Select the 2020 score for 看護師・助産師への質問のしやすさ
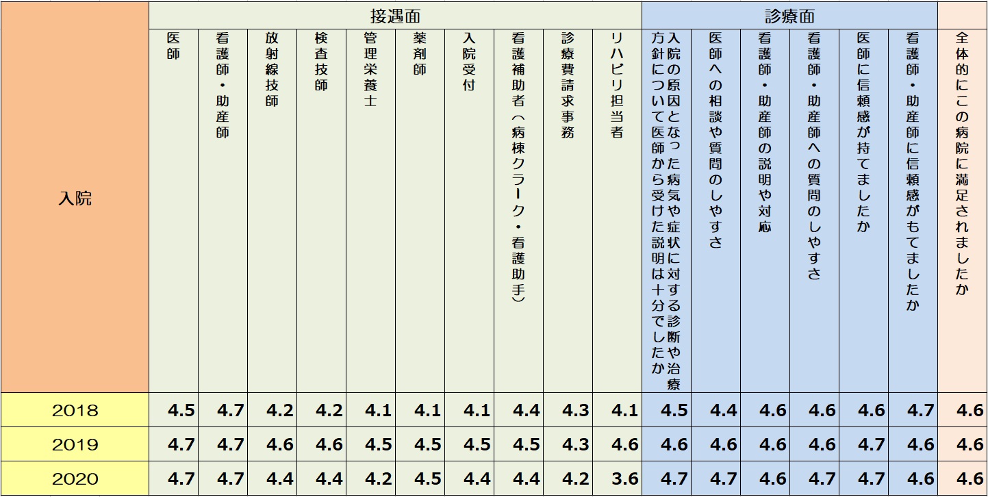Image resolution: width=988 pixels, height=497 pixels. (x=815, y=479)
